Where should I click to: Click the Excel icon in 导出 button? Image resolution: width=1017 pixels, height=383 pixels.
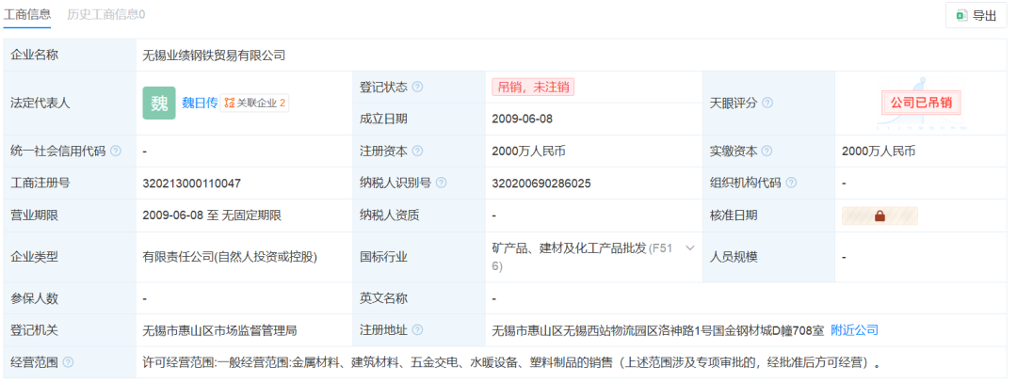(961, 16)
